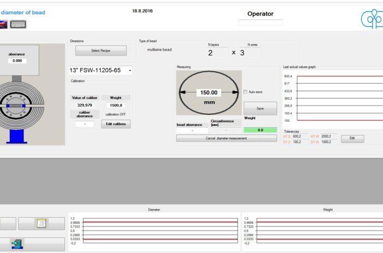The width and height of the screenshot is (383, 253).
Task: Click the aberrance 0.000 value field
Action: (17, 61)
